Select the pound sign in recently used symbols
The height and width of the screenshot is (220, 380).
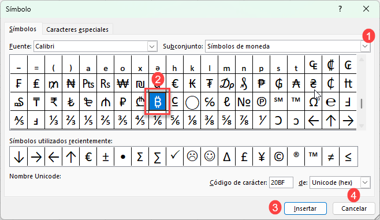[244, 156]
